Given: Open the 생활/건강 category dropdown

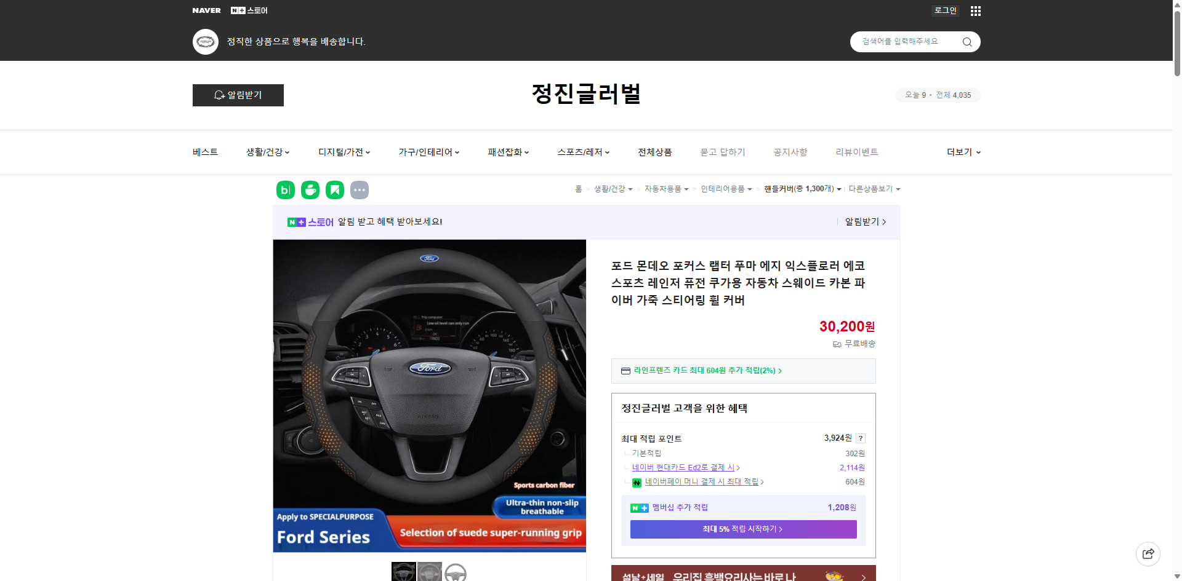Looking at the screenshot, I should (x=267, y=152).
